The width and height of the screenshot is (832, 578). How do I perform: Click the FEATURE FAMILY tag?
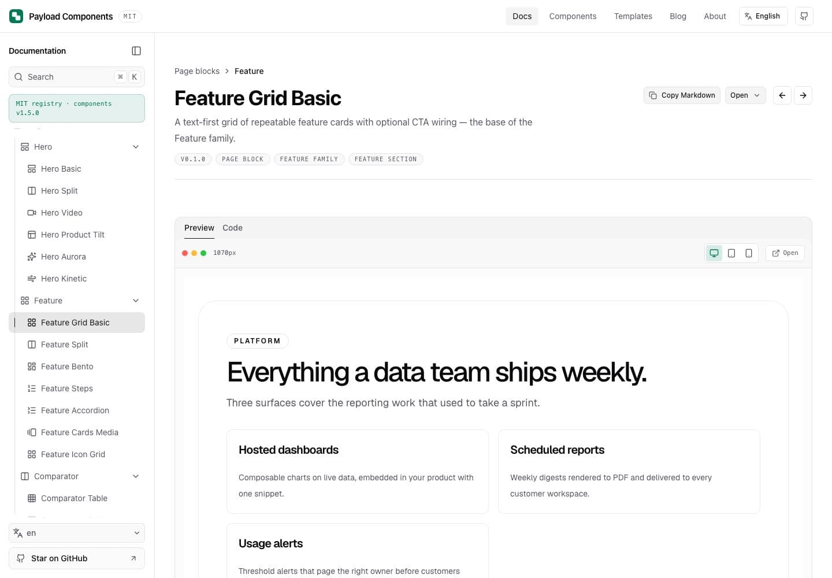pos(309,159)
